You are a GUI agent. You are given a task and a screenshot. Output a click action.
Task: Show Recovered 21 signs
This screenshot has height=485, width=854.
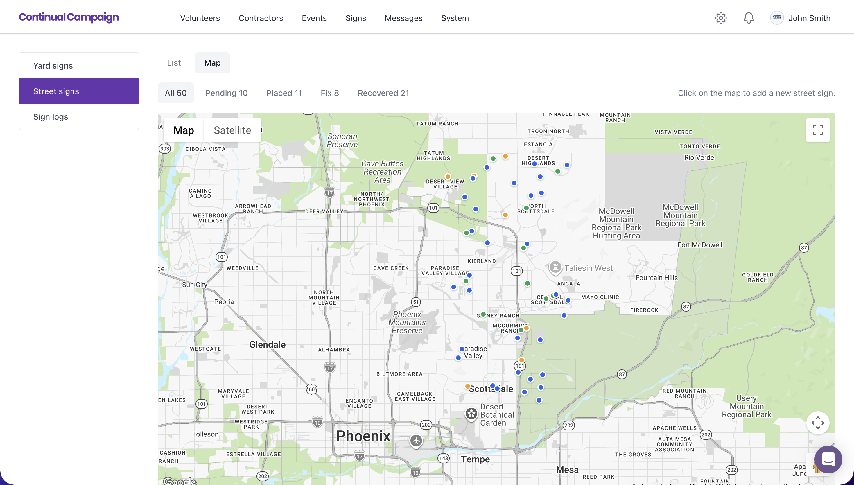383,93
